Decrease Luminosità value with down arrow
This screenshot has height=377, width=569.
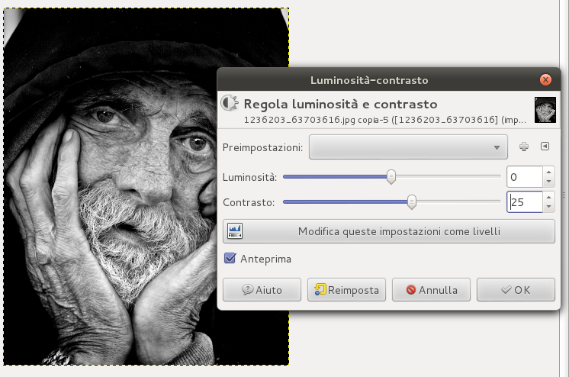[x=548, y=182]
